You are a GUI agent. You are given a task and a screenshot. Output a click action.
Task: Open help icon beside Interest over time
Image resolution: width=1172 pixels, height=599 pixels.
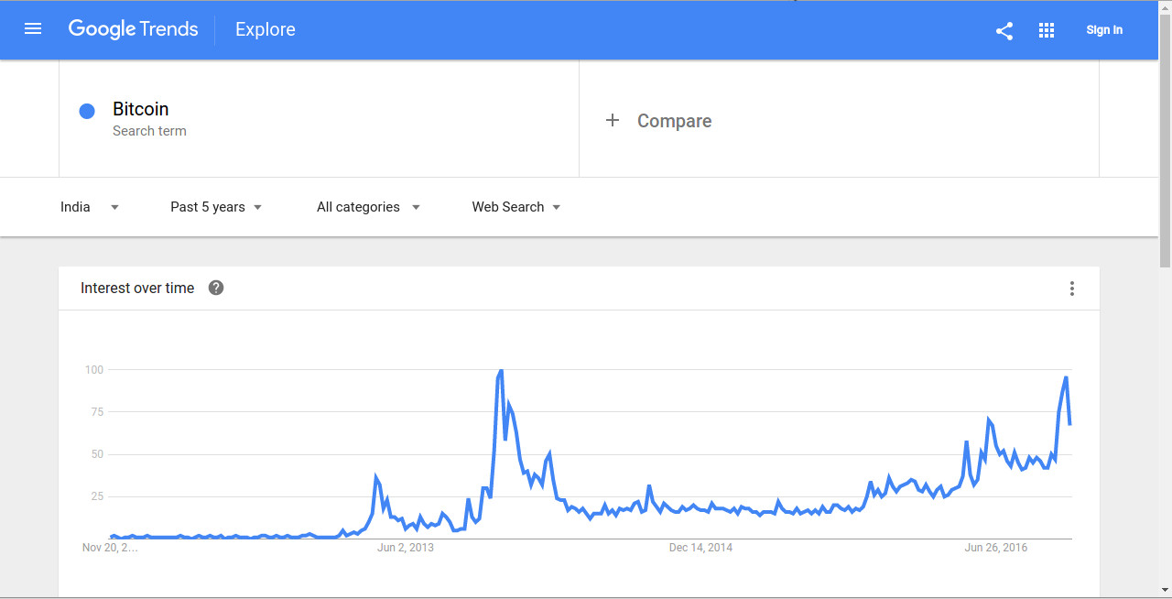pyautogui.click(x=216, y=288)
